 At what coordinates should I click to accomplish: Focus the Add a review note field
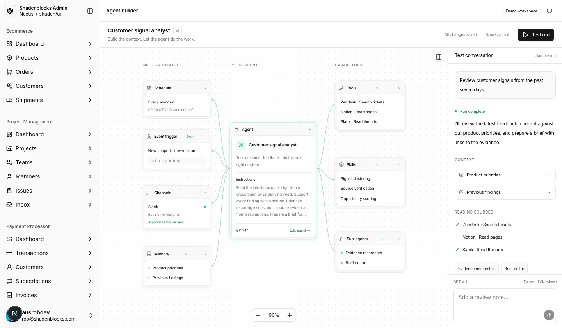coord(505,306)
